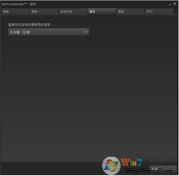The height and width of the screenshot is (176, 179).
Task: Select the 本地文件 tab
Action: pyautogui.click(x=73, y=11)
